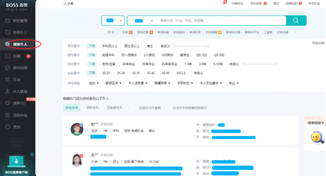This screenshot has height=176, width=326.
Task: Select the 本科及以上 education filter
Action: tap(109, 46)
